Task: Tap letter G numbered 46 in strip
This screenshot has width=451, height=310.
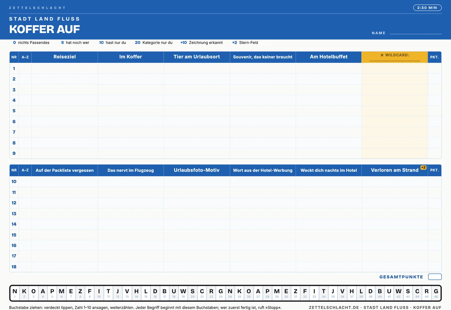Action: tap(436, 293)
